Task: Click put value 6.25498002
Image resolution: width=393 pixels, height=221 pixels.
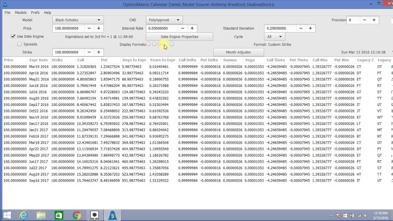Action: [110, 111]
